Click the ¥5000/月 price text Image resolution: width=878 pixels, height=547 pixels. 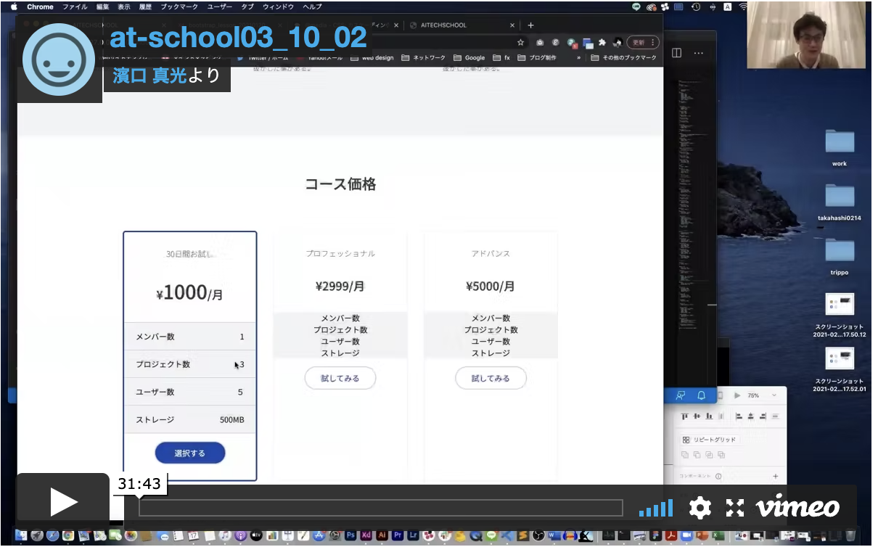point(491,286)
